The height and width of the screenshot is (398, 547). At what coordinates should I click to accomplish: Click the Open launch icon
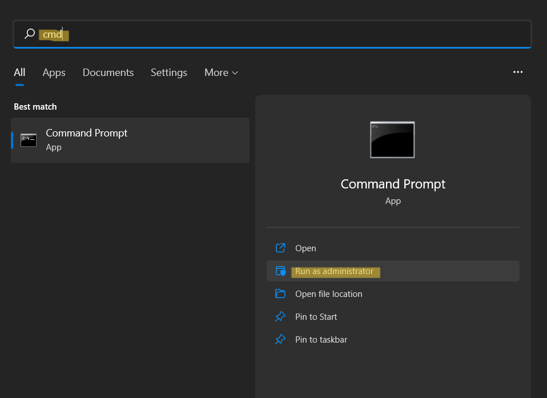[x=280, y=248]
